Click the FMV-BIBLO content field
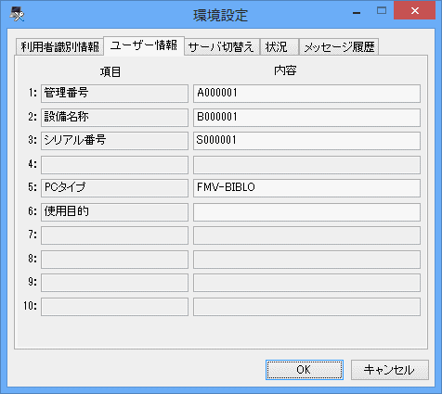Image resolution: width=442 pixels, height=394 pixels. click(306, 188)
